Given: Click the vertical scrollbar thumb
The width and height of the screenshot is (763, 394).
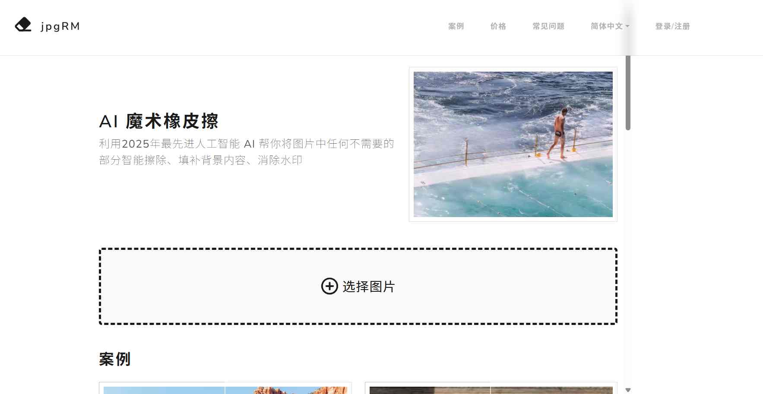Looking at the screenshot, I should [628, 92].
